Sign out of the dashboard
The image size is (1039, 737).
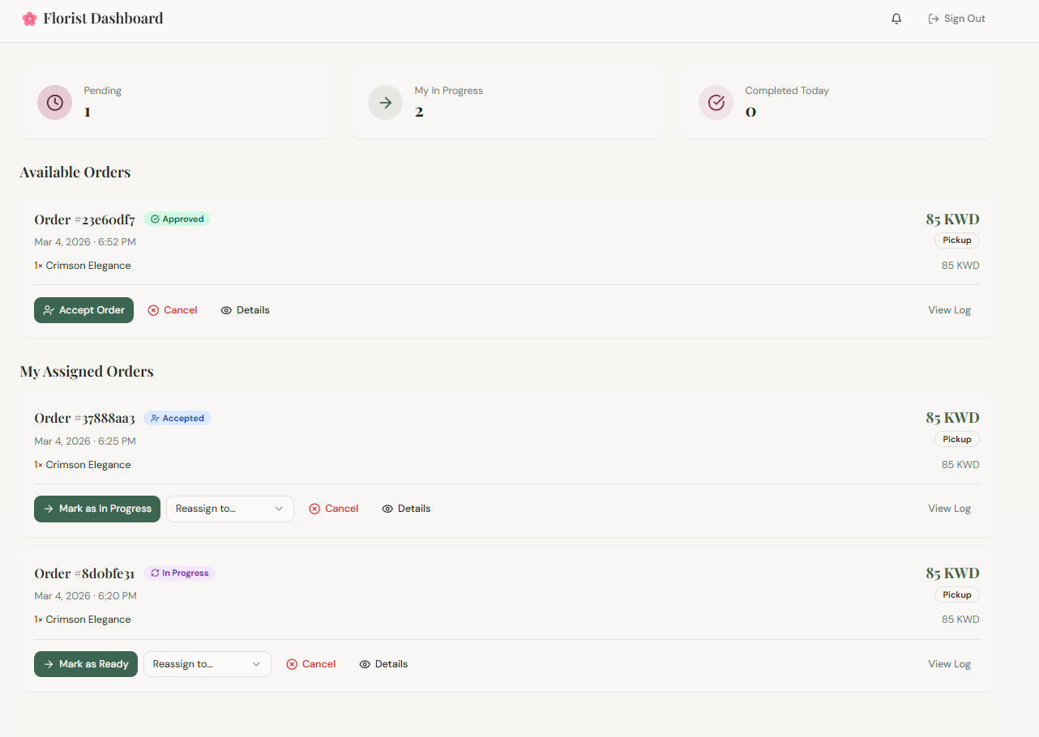pyautogui.click(x=956, y=19)
